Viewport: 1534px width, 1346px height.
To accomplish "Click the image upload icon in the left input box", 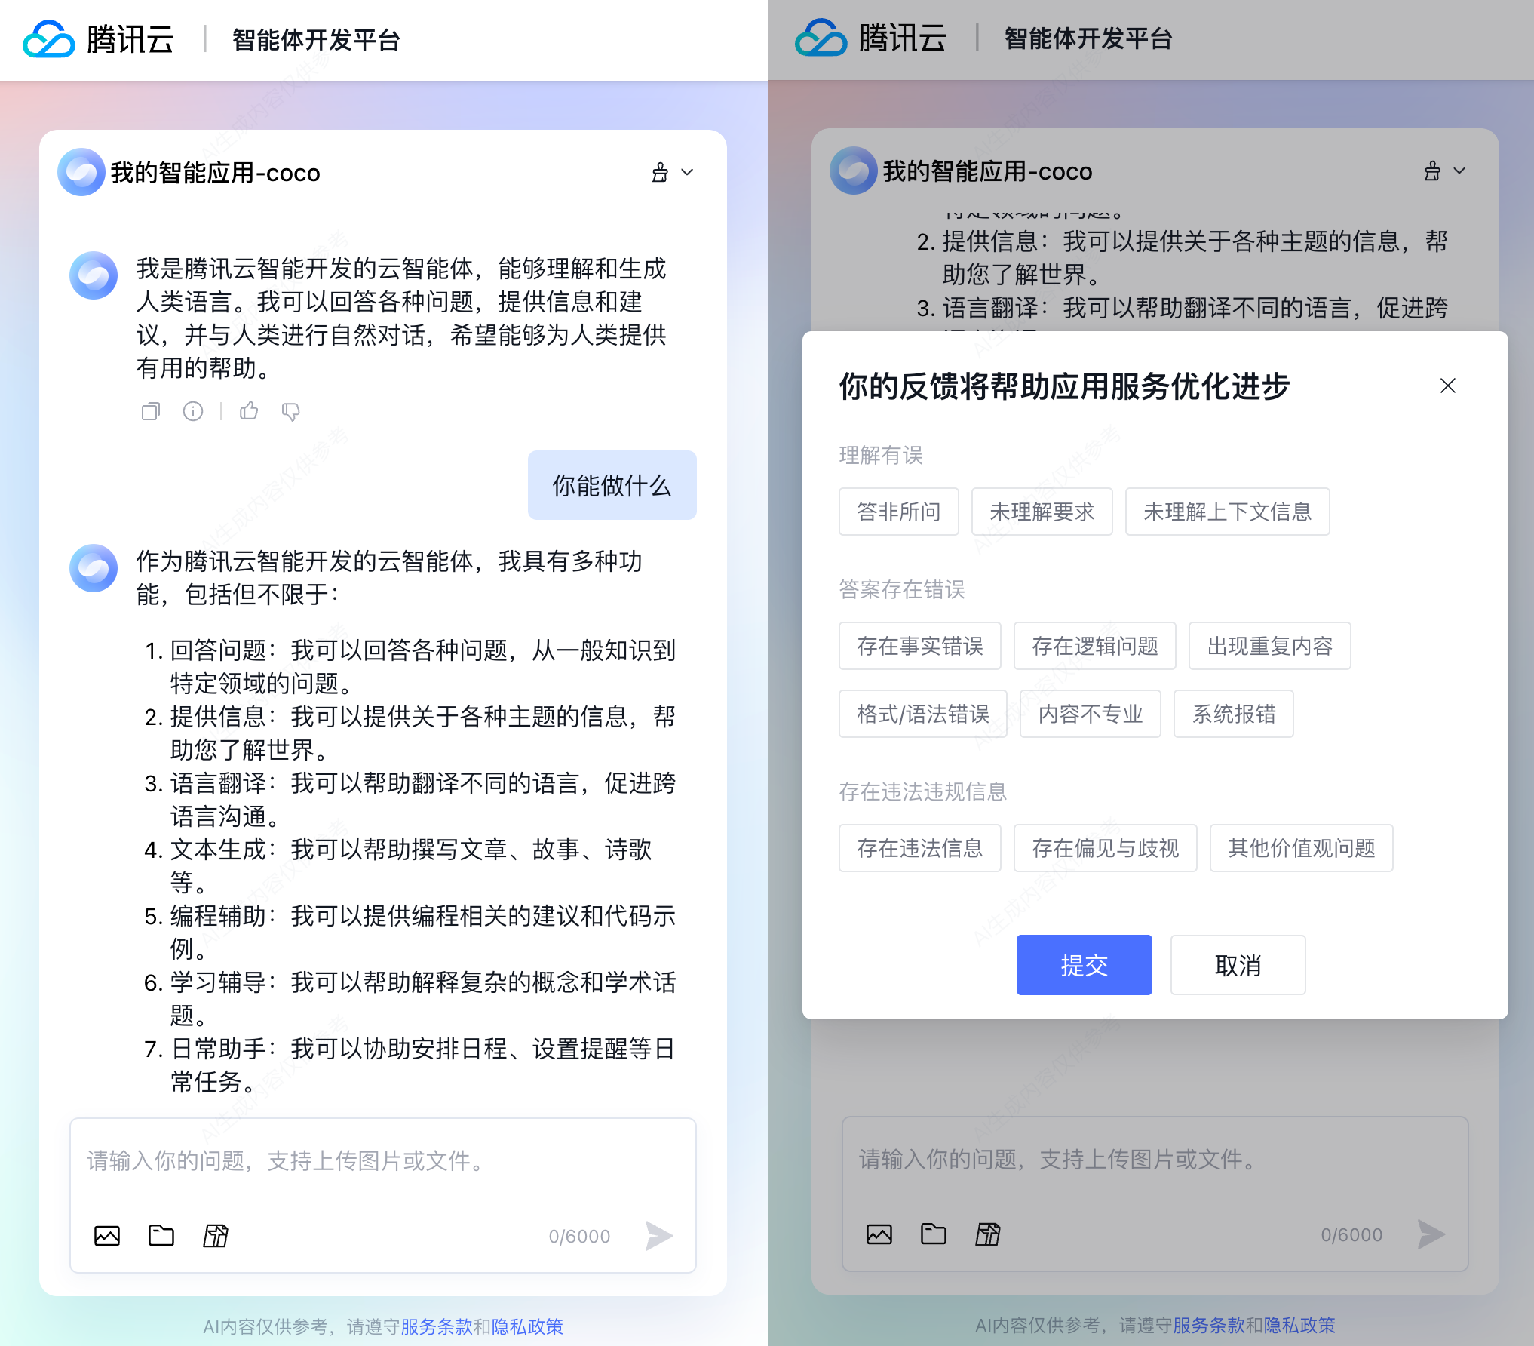I will [x=107, y=1235].
